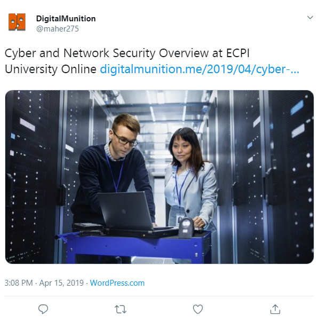319x322 pixels.
Task: Retweet this post using the arrows icon
Action: 121,309
